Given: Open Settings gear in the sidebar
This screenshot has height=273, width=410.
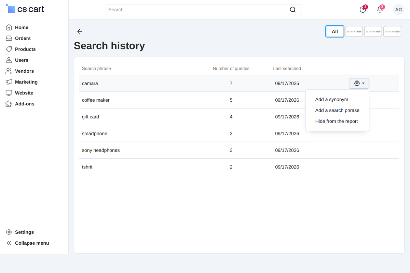Looking at the screenshot, I should (x=9, y=232).
